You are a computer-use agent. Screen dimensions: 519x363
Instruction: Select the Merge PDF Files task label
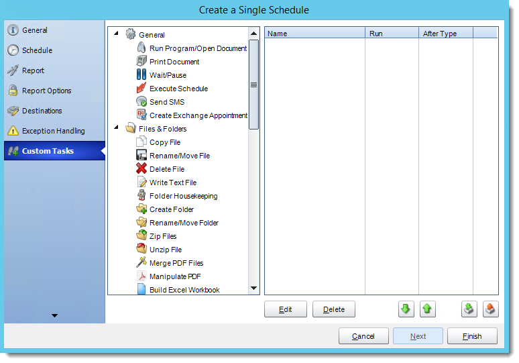[x=176, y=263]
